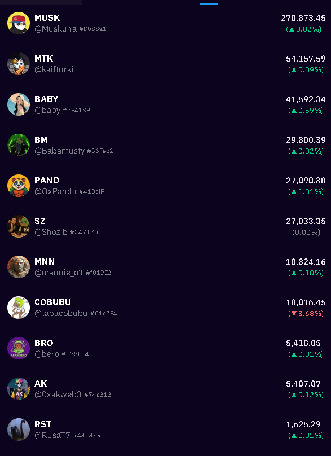
Task: Open @tabacobubu profile handle
Action: [61, 313]
